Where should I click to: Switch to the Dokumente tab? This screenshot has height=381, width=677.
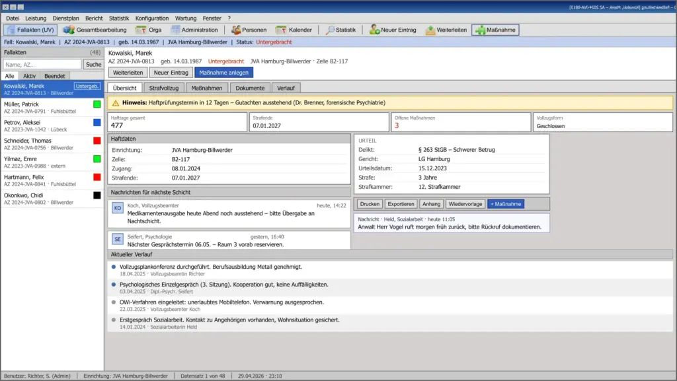tap(250, 88)
